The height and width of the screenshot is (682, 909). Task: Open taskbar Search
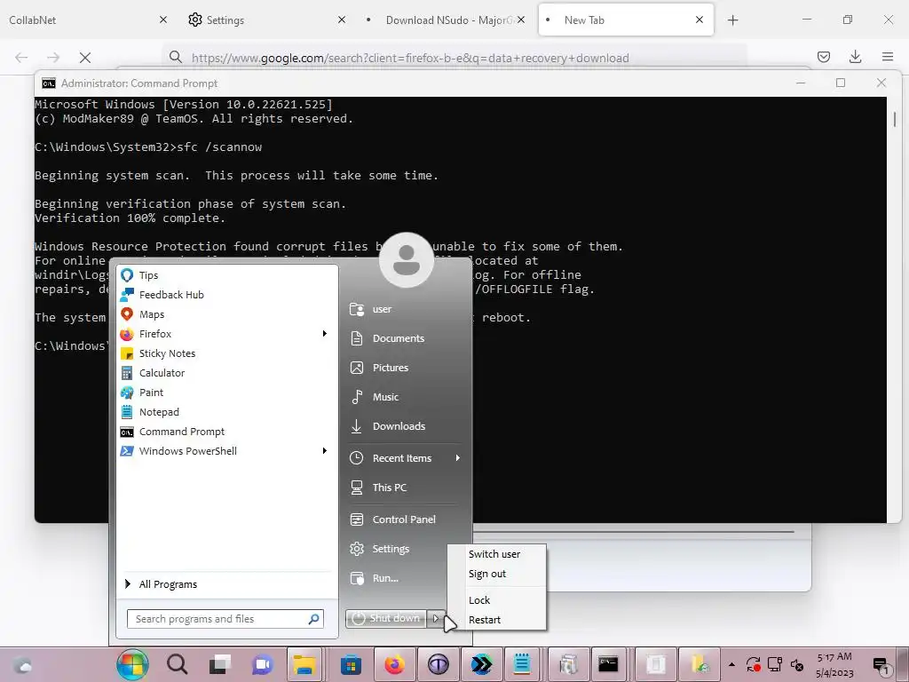(178, 664)
